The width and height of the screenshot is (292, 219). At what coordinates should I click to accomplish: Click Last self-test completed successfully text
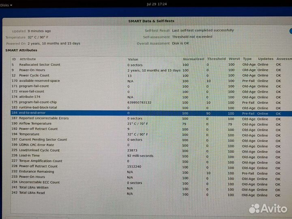pos(203,30)
